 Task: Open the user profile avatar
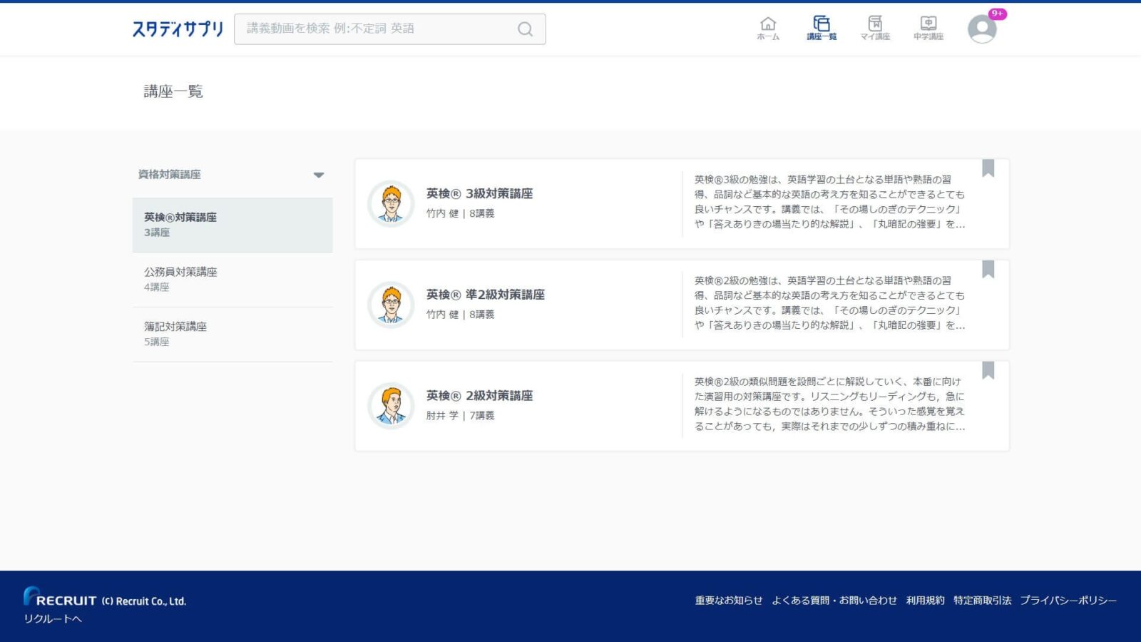(982, 29)
